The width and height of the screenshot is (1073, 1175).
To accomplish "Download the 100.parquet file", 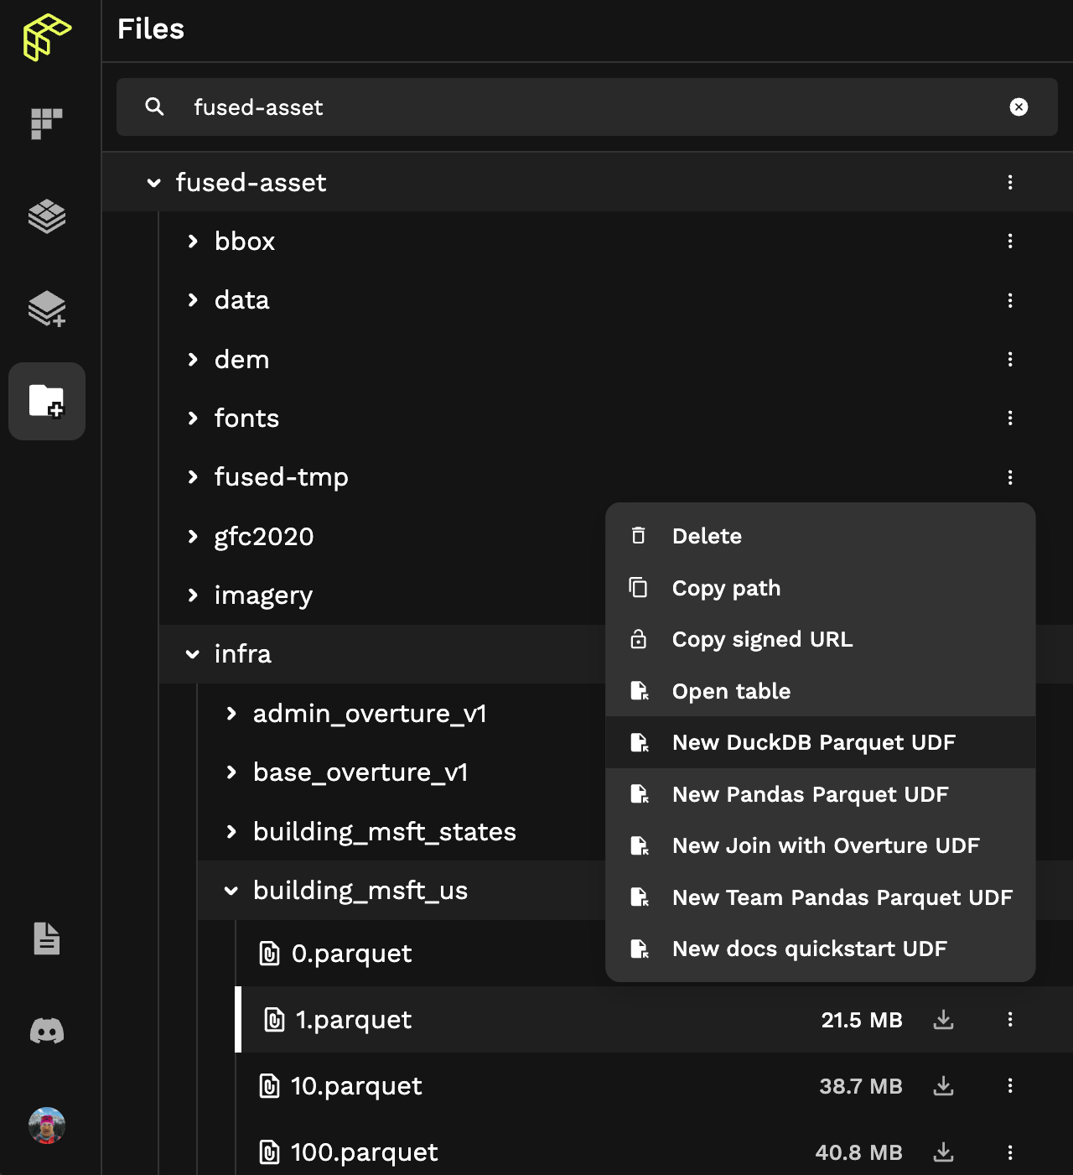I will (x=944, y=1152).
